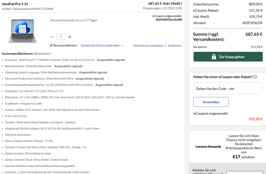Proceed with Zur Kasse gehen button

228,57
